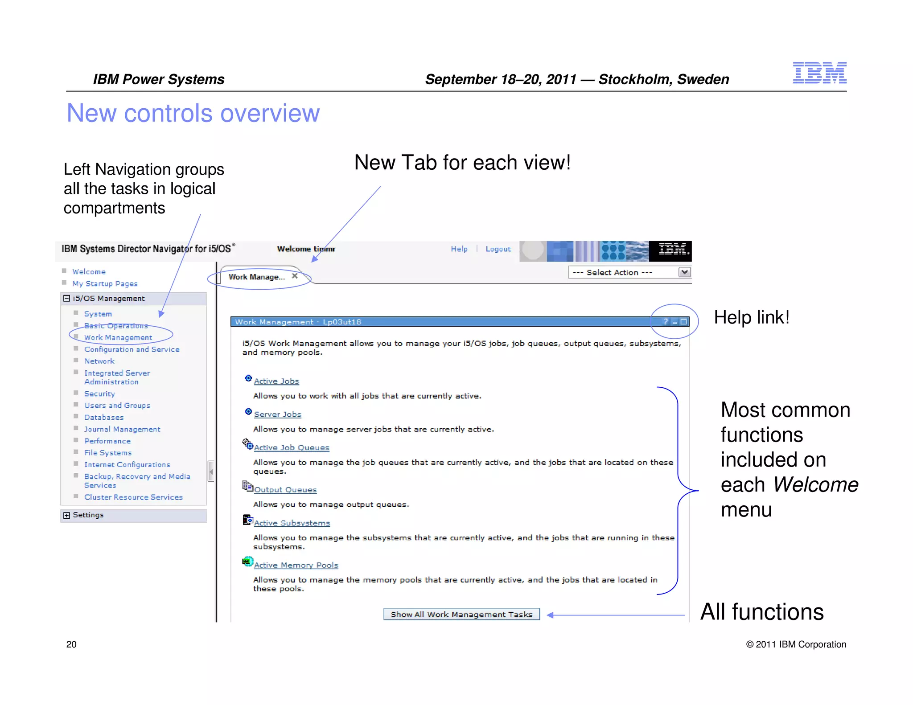Open Performance in navigation

[107, 441]
